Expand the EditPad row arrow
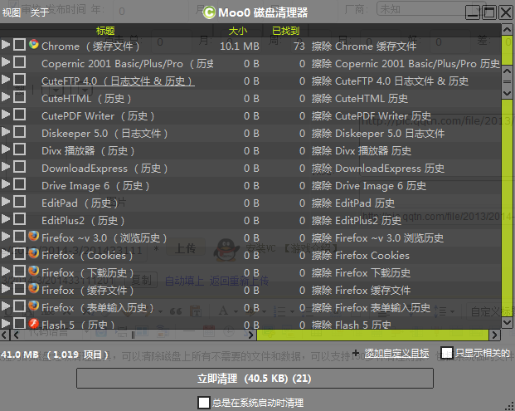Viewport: 515px width, 411px height. pos(7,202)
